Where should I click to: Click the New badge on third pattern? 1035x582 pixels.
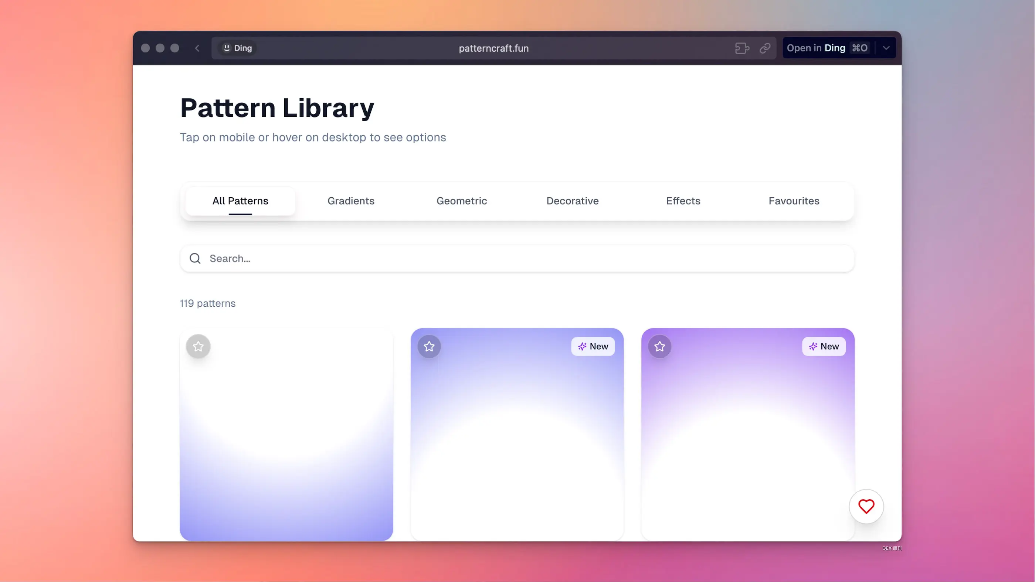tap(824, 346)
